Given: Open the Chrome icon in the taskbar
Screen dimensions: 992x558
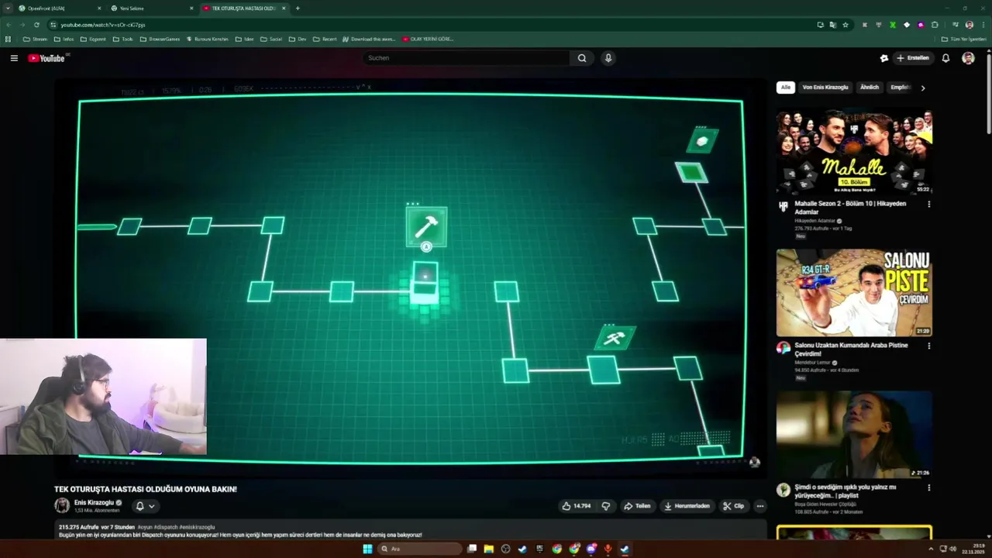Looking at the screenshot, I should (557, 549).
